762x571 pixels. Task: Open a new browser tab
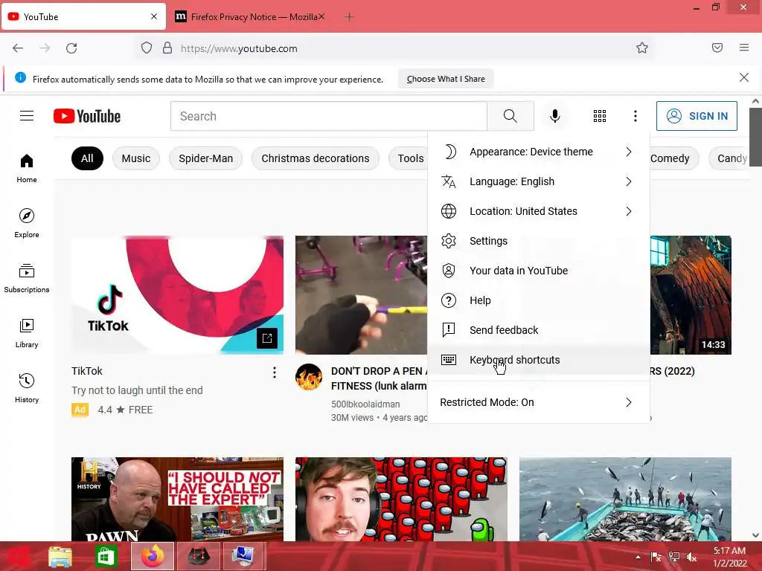click(349, 17)
